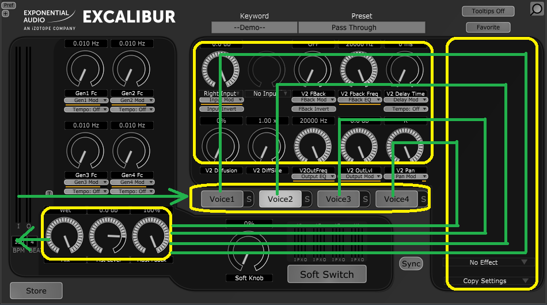Viewport: 547px width, 305px height.
Task: Switch to the Voice4 tab
Action: click(x=396, y=199)
